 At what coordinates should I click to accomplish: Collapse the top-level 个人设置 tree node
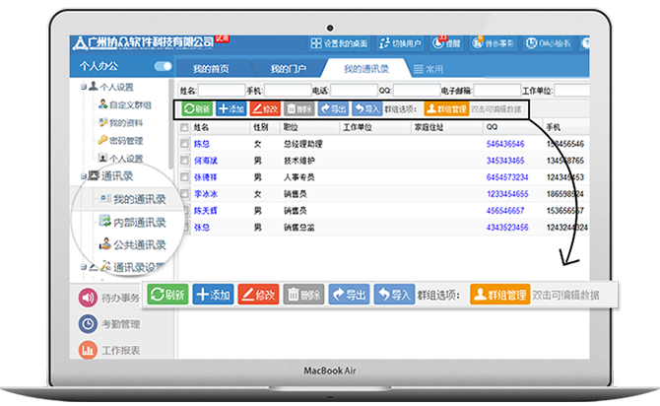[84, 87]
